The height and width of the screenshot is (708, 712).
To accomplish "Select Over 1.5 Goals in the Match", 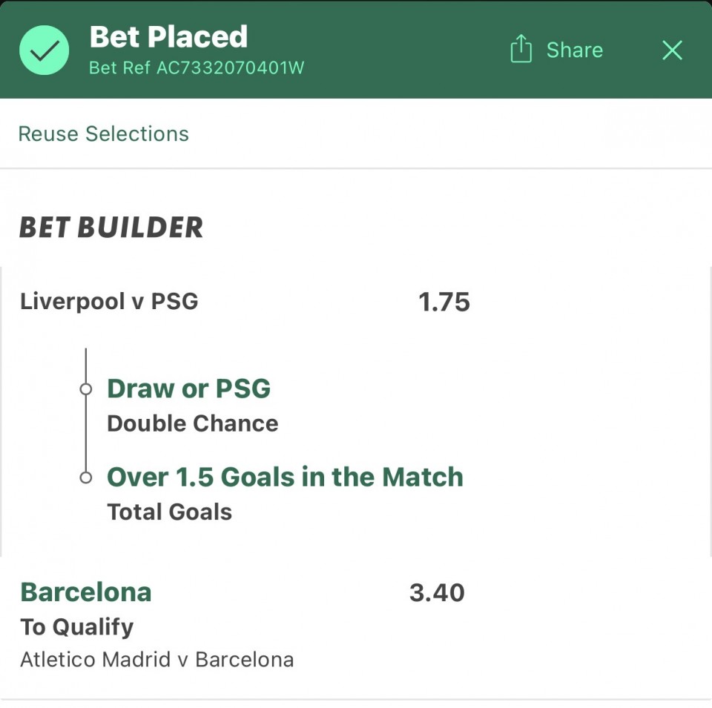I will [285, 477].
